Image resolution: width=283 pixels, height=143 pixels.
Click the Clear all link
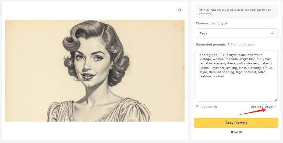pos(236,132)
